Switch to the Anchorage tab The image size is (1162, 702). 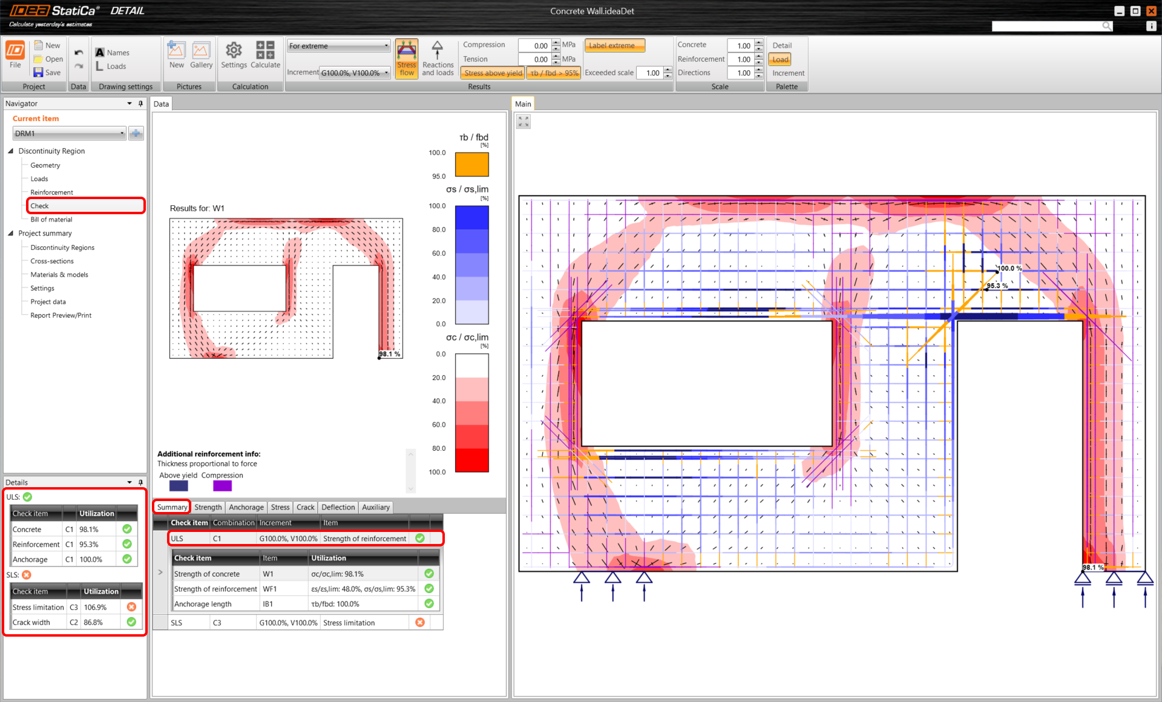246,507
